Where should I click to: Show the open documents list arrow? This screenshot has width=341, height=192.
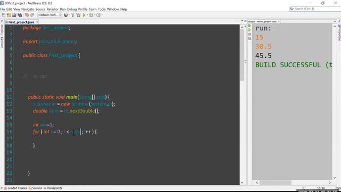point(242,21)
